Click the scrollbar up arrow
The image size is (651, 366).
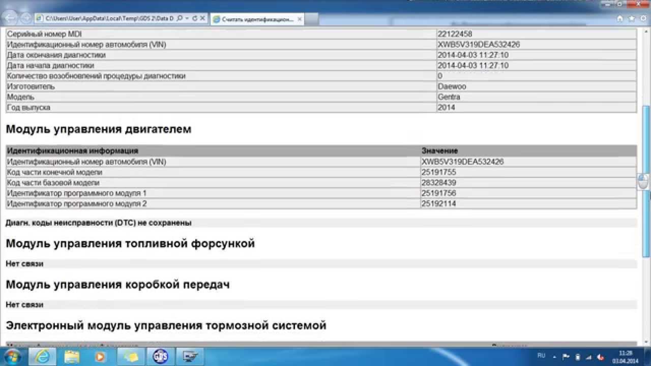pyautogui.click(x=646, y=33)
